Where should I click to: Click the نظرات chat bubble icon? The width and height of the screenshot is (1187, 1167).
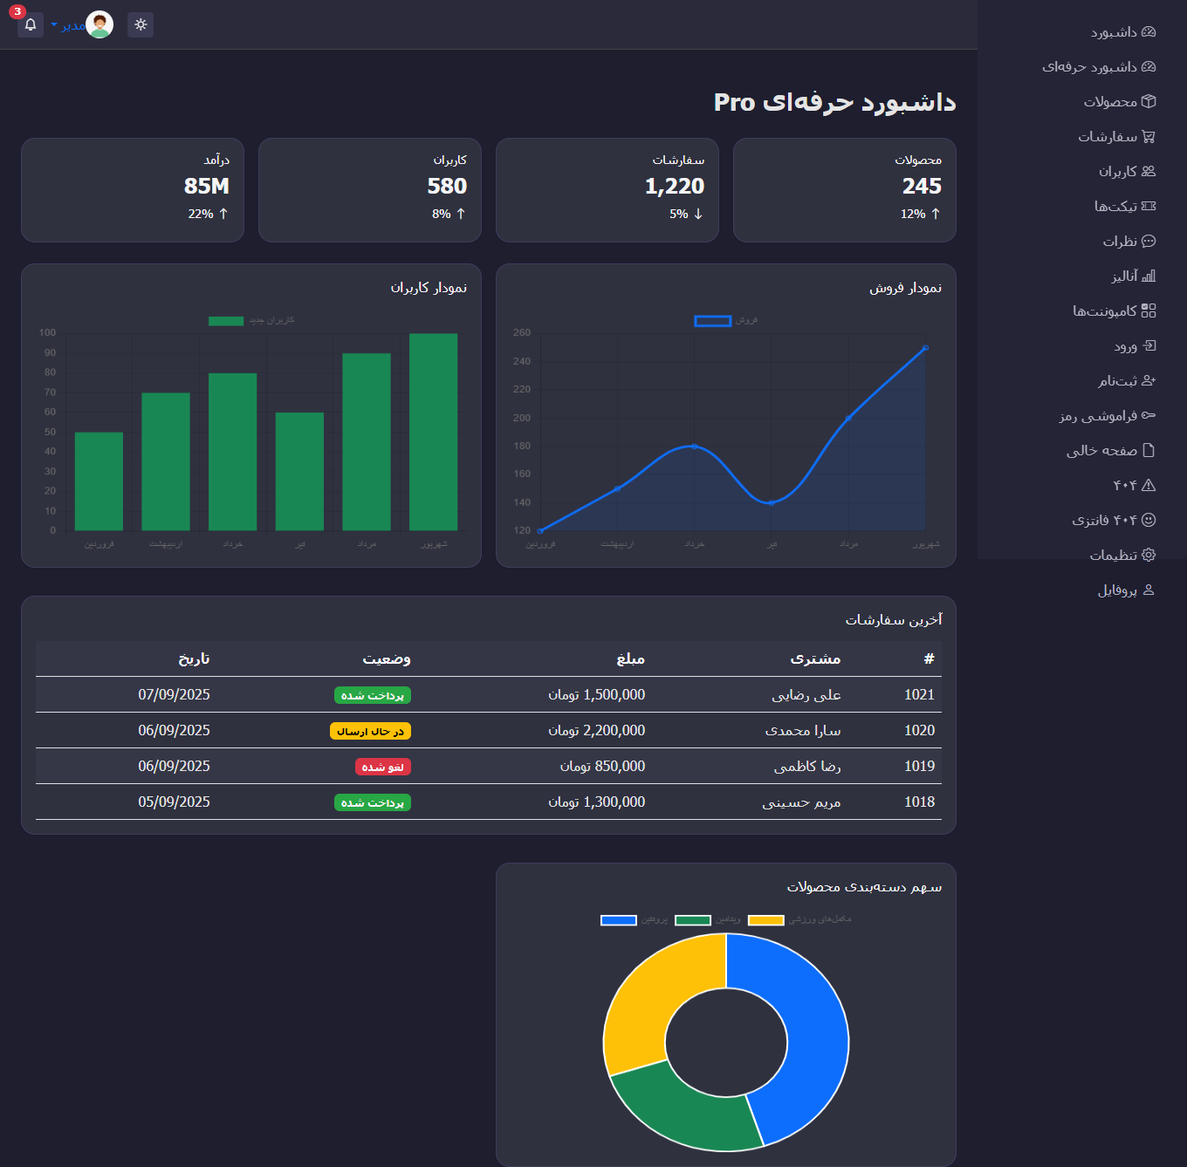pyautogui.click(x=1149, y=241)
